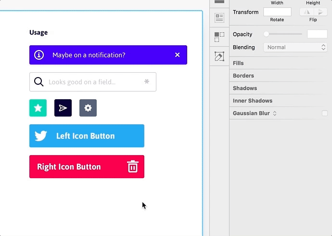This screenshot has height=236, width=332.
Task: Click the pencil edit inspector icon
Action: [x=219, y=56]
